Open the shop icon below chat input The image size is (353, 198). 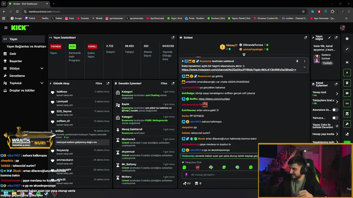coord(196,183)
